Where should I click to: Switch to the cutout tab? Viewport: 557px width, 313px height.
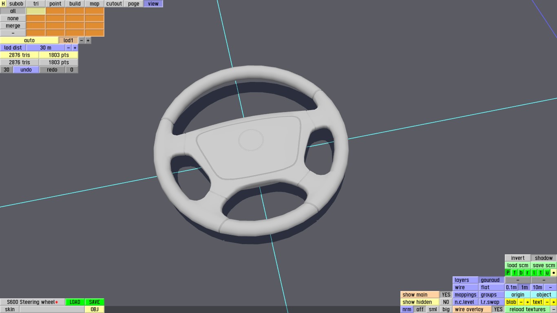114,4
